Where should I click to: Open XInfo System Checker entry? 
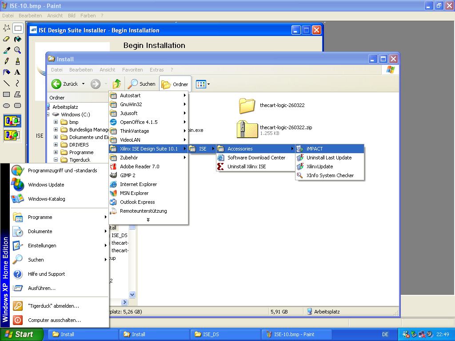(x=330, y=175)
